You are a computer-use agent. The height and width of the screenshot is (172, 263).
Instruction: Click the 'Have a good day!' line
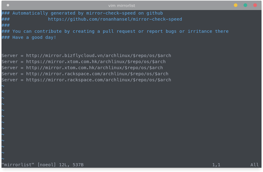(x=29, y=37)
